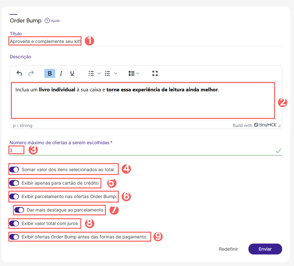Screen dimensions: 294x266
Task: Expand bullet list style options arrow
Action: [99, 73]
